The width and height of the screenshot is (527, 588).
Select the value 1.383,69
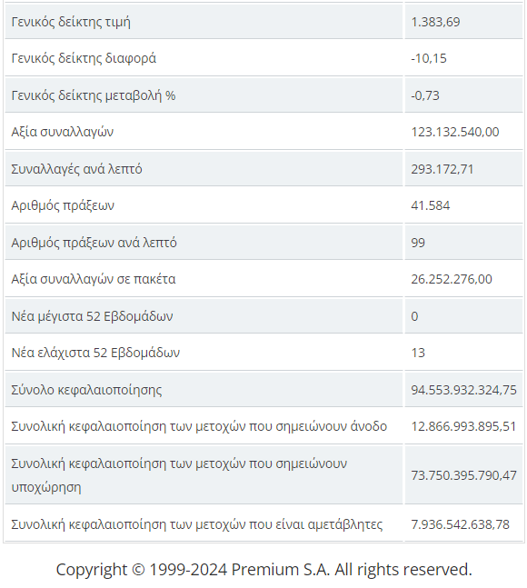pos(435,22)
